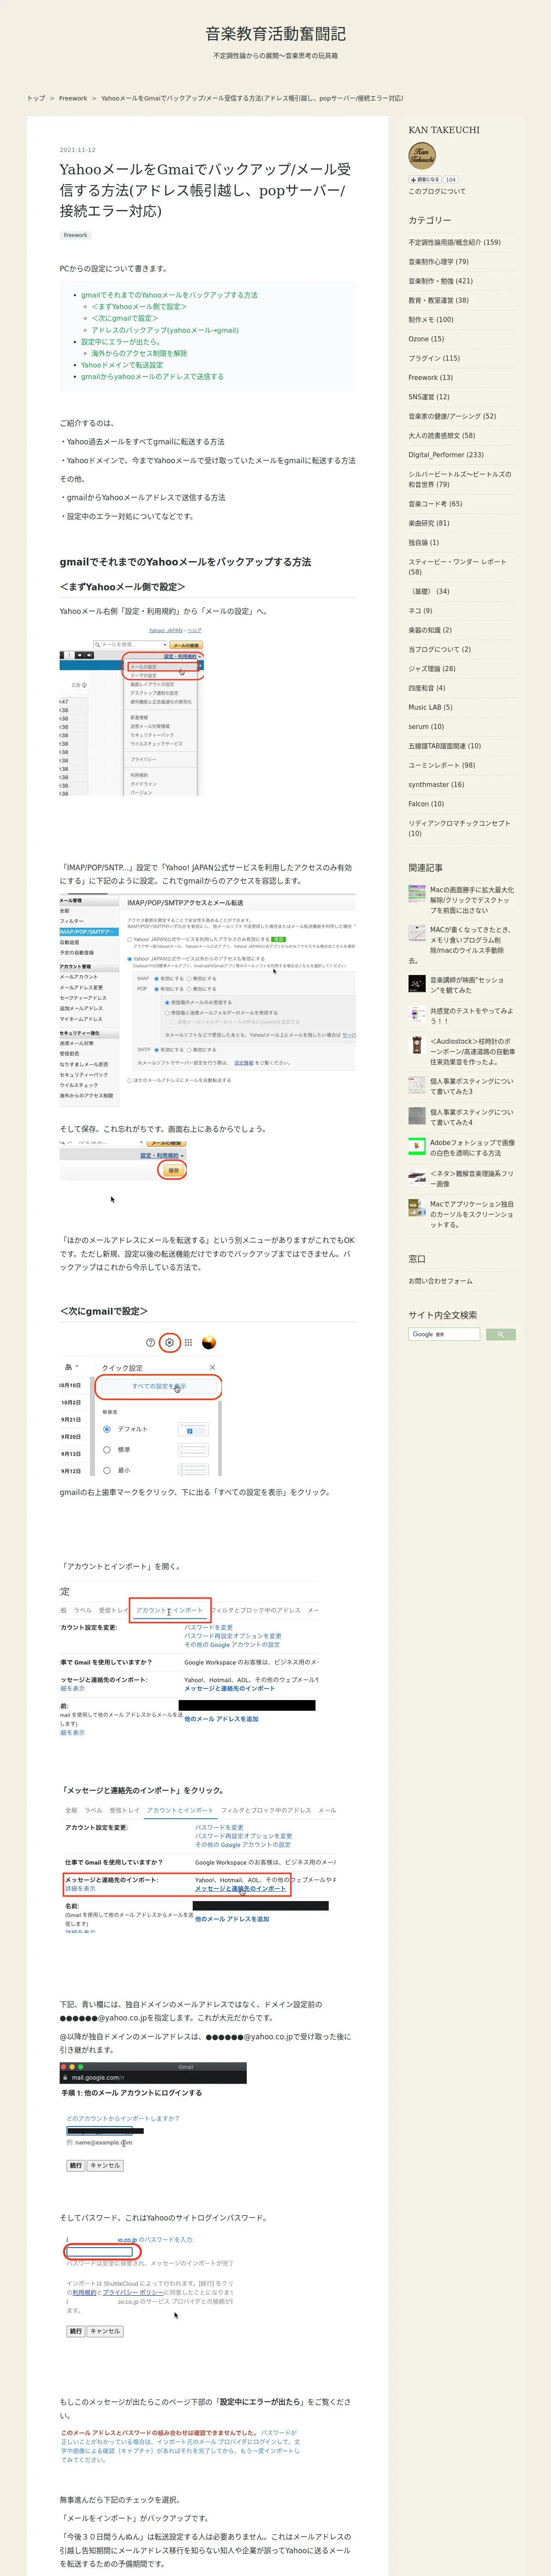This screenshot has height=2576, width=551.
Task: Click thumbnail for <ネタ>難解音楽理論系フリー画像
Action: tap(417, 1177)
